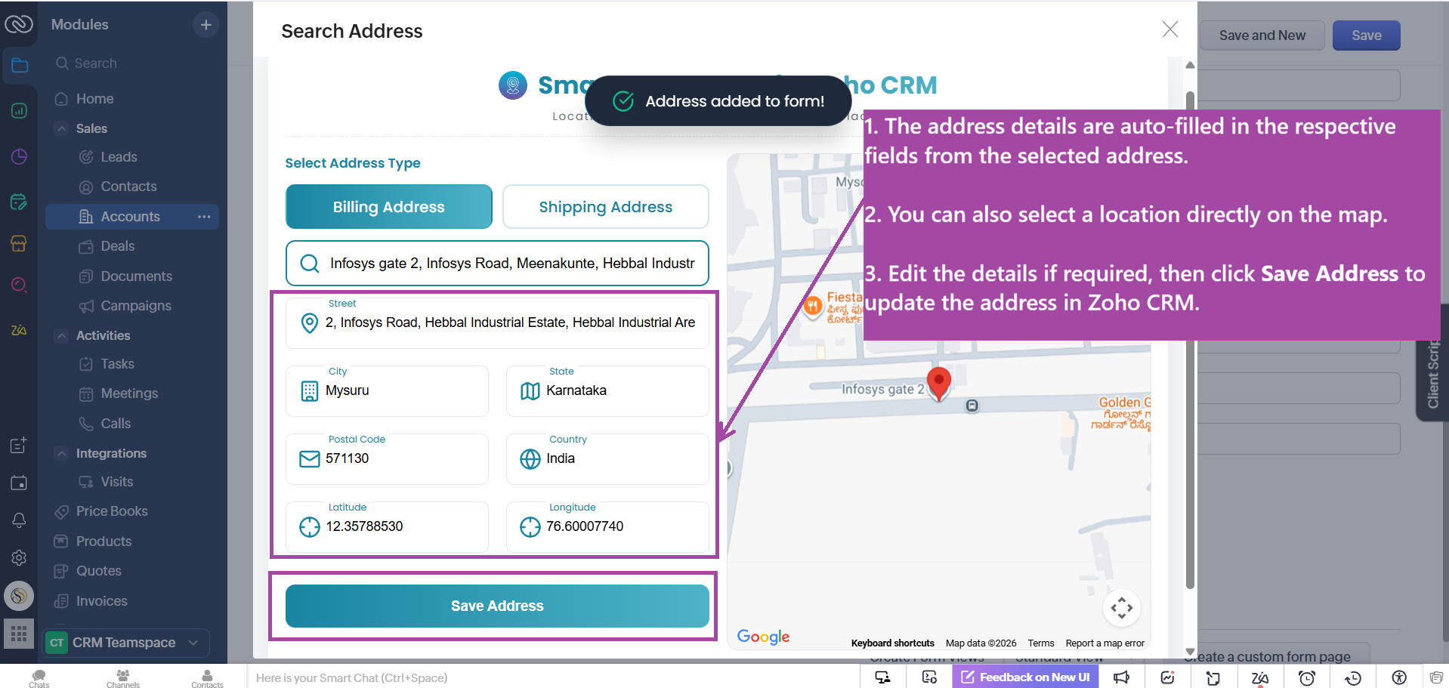Click the Save Address button
The image size is (1449, 688).
(x=496, y=606)
